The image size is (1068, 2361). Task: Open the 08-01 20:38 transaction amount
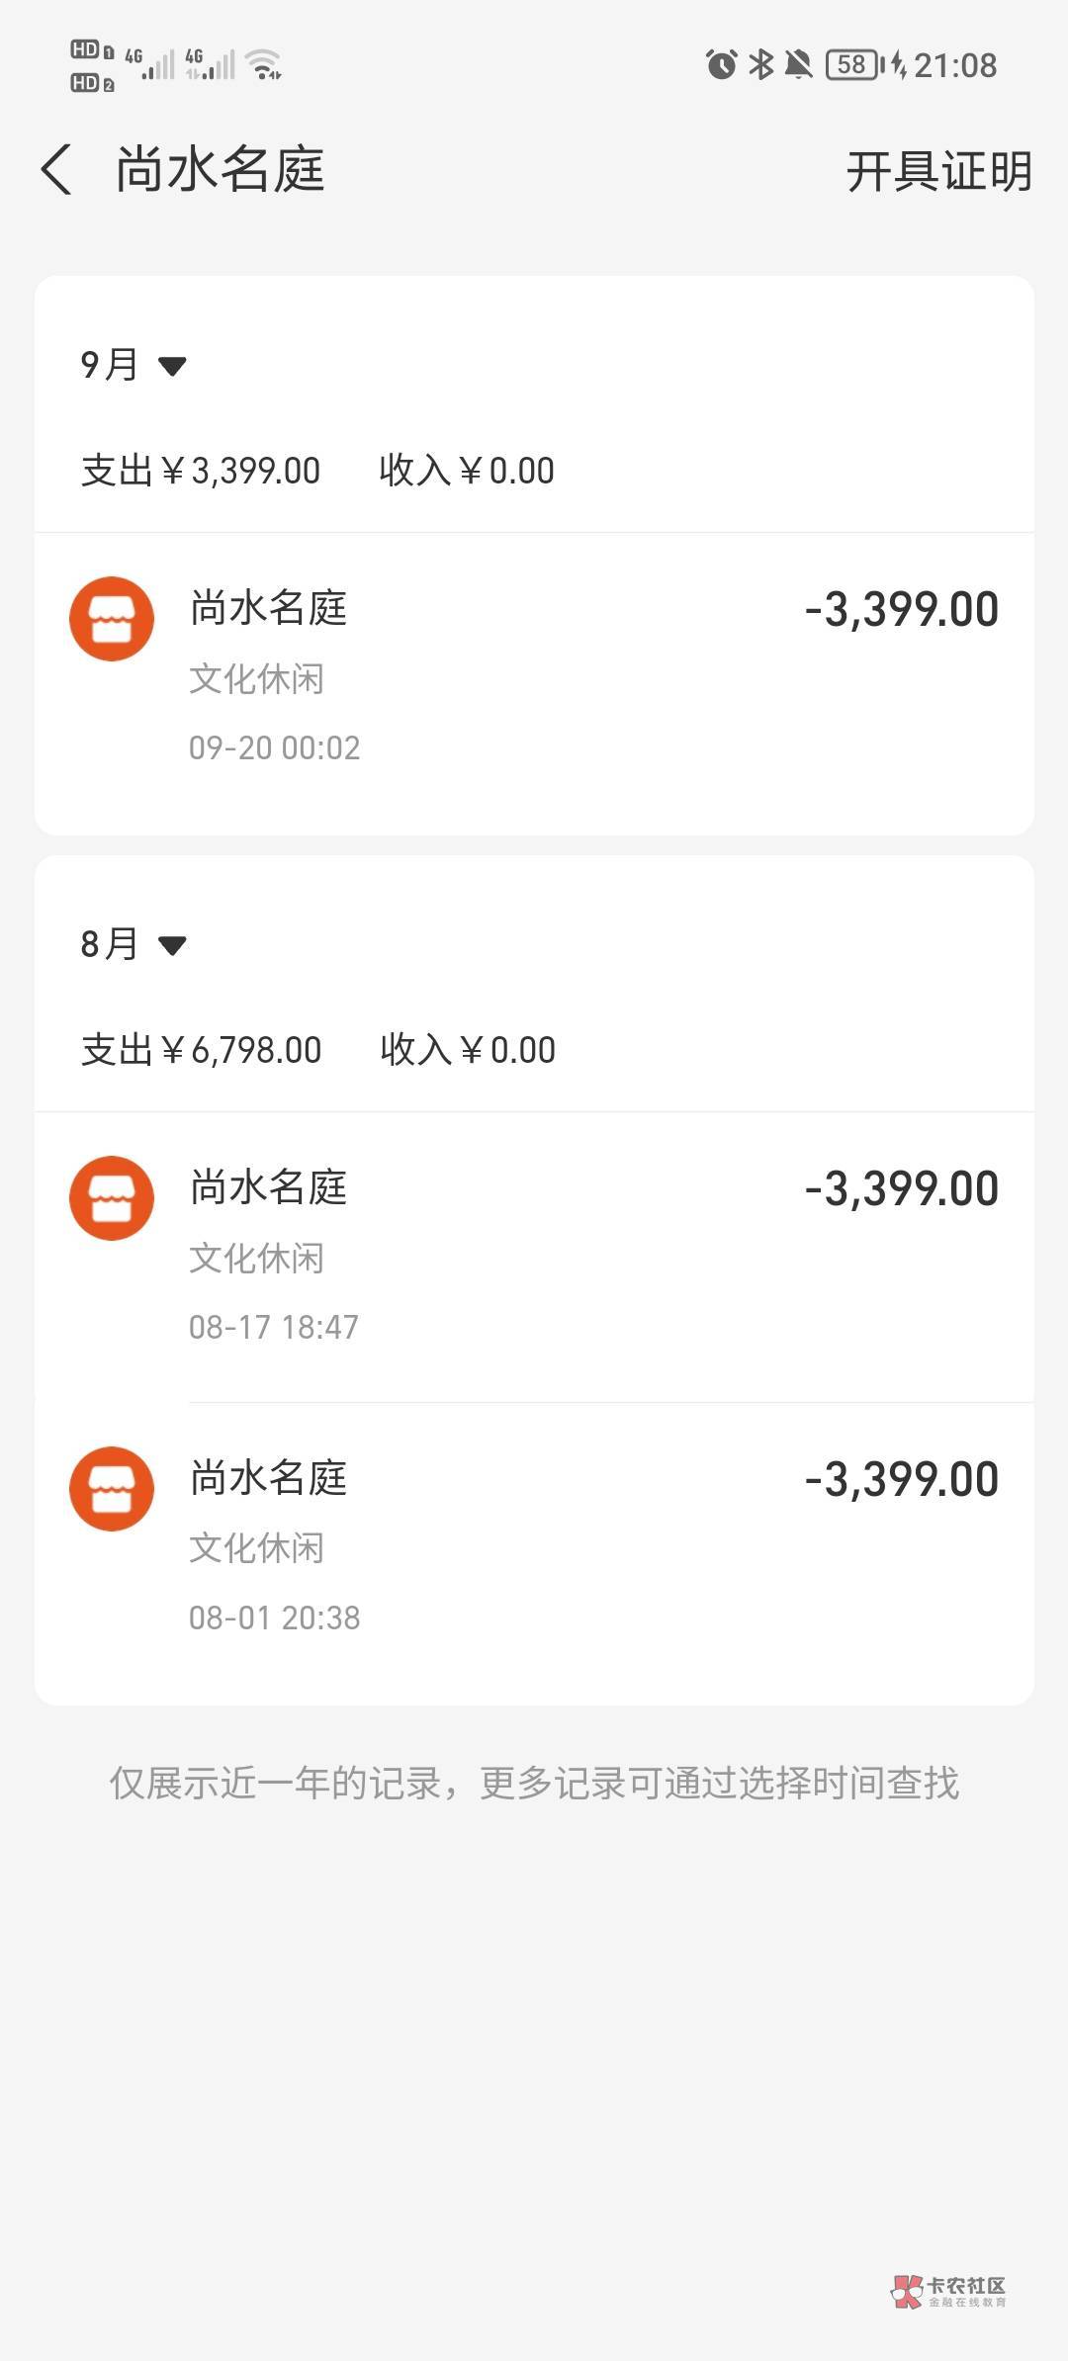coord(901,1479)
